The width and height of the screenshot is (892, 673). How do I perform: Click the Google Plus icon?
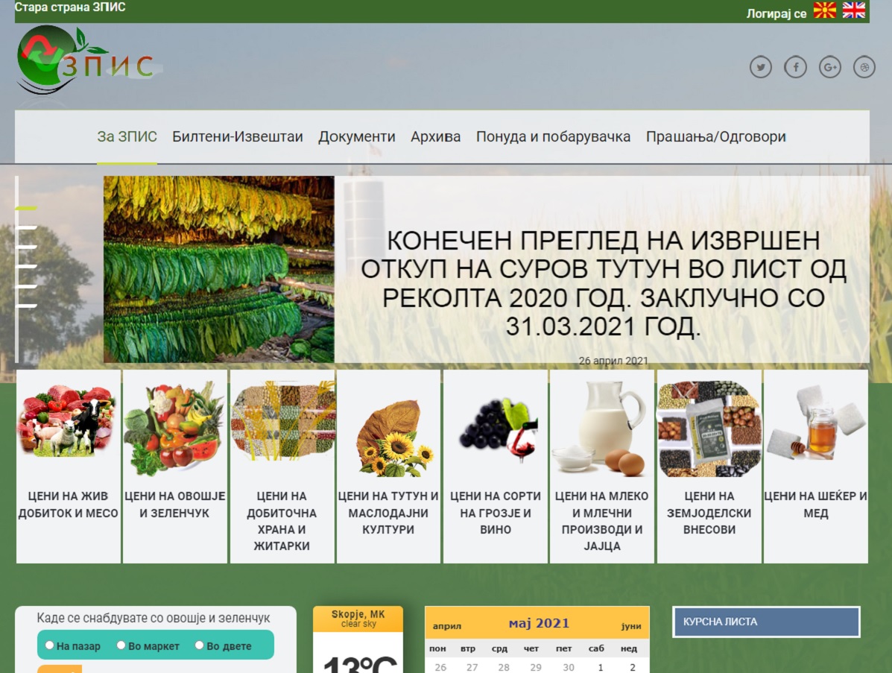pos(829,68)
